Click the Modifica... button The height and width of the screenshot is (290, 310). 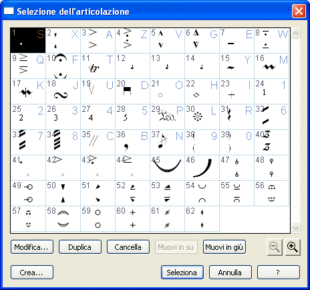(32, 247)
